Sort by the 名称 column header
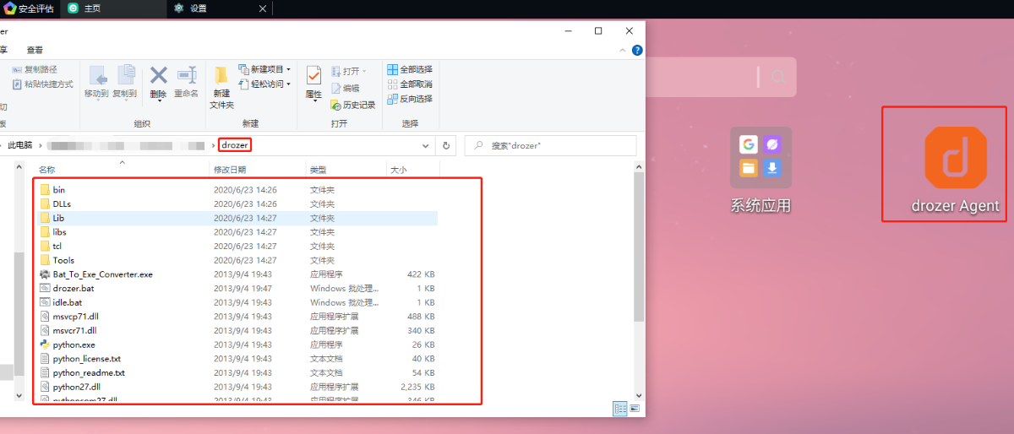Screen dimensions: 1014x434 pyautogui.click(x=123, y=170)
